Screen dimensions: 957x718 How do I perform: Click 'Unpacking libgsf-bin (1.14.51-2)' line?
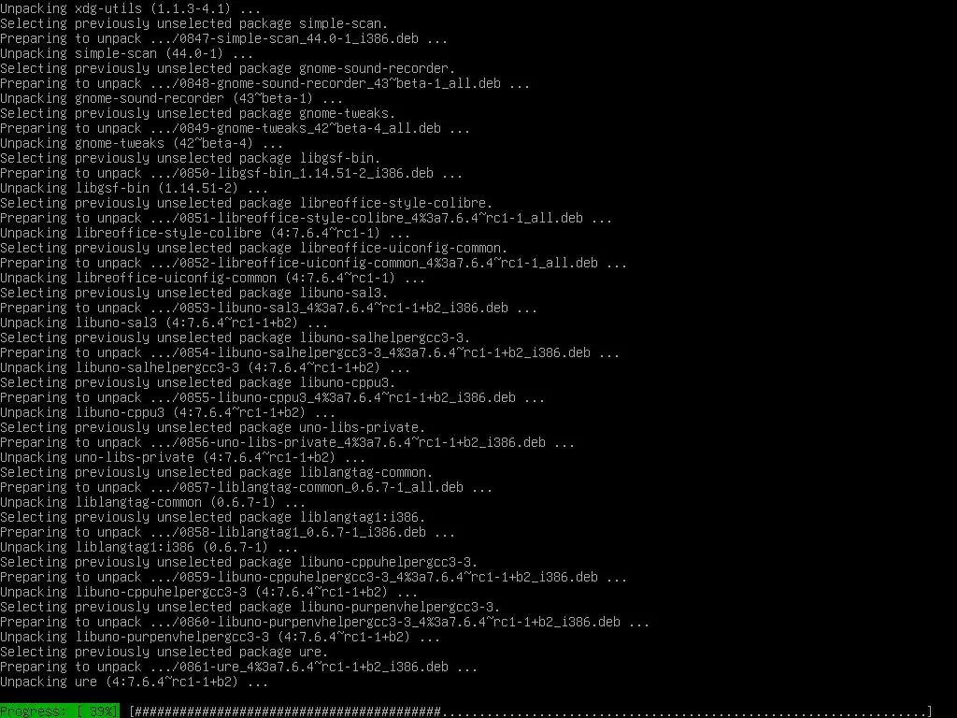(134, 188)
